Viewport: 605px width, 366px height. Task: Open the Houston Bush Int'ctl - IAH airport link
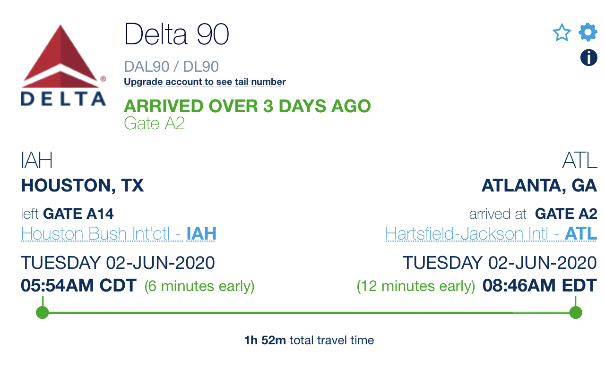119,234
